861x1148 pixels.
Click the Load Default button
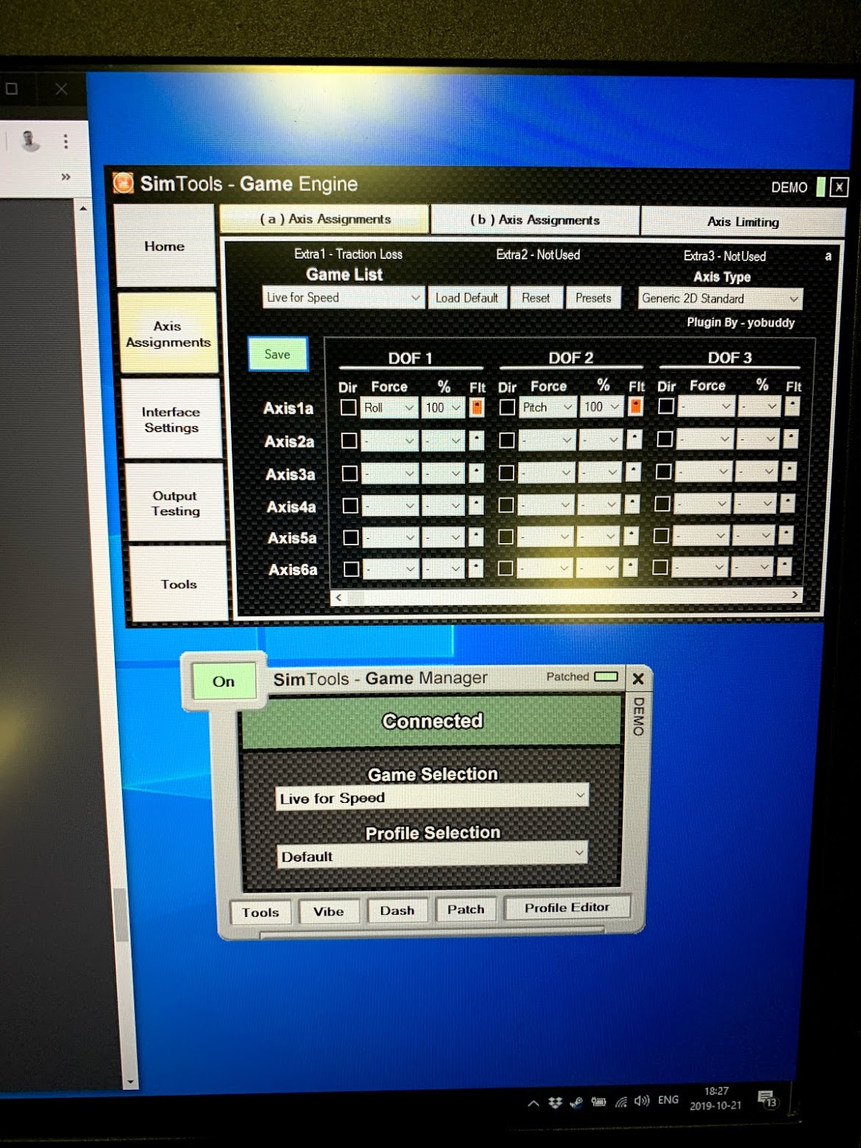(x=467, y=297)
